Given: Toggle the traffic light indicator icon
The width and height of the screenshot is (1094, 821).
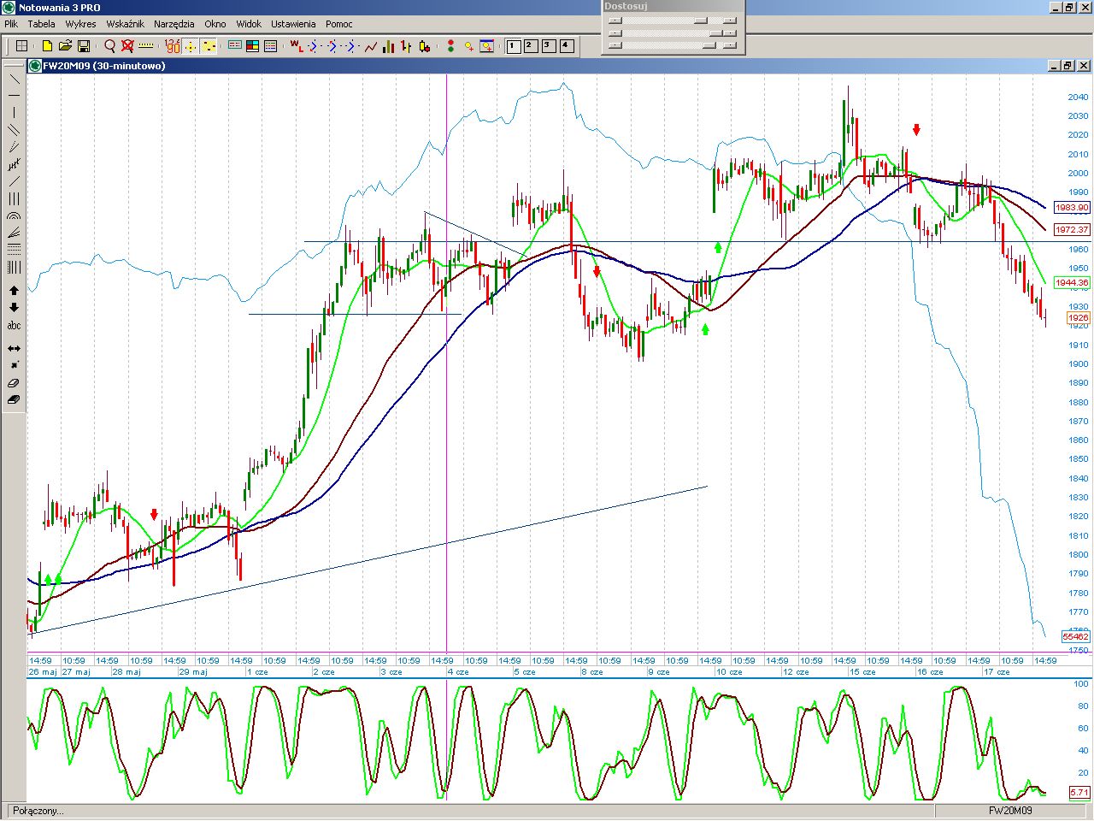Looking at the screenshot, I should point(450,46).
